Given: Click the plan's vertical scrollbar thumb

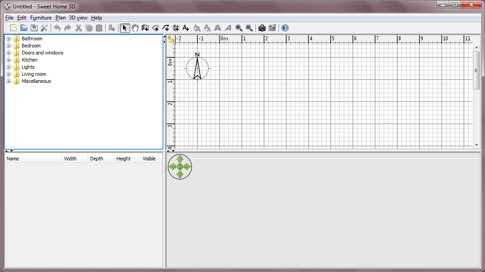Looking at the screenshot, I should (477, 70).
